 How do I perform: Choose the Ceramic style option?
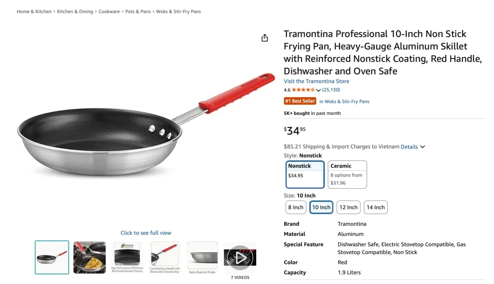[x=347, y=174]
